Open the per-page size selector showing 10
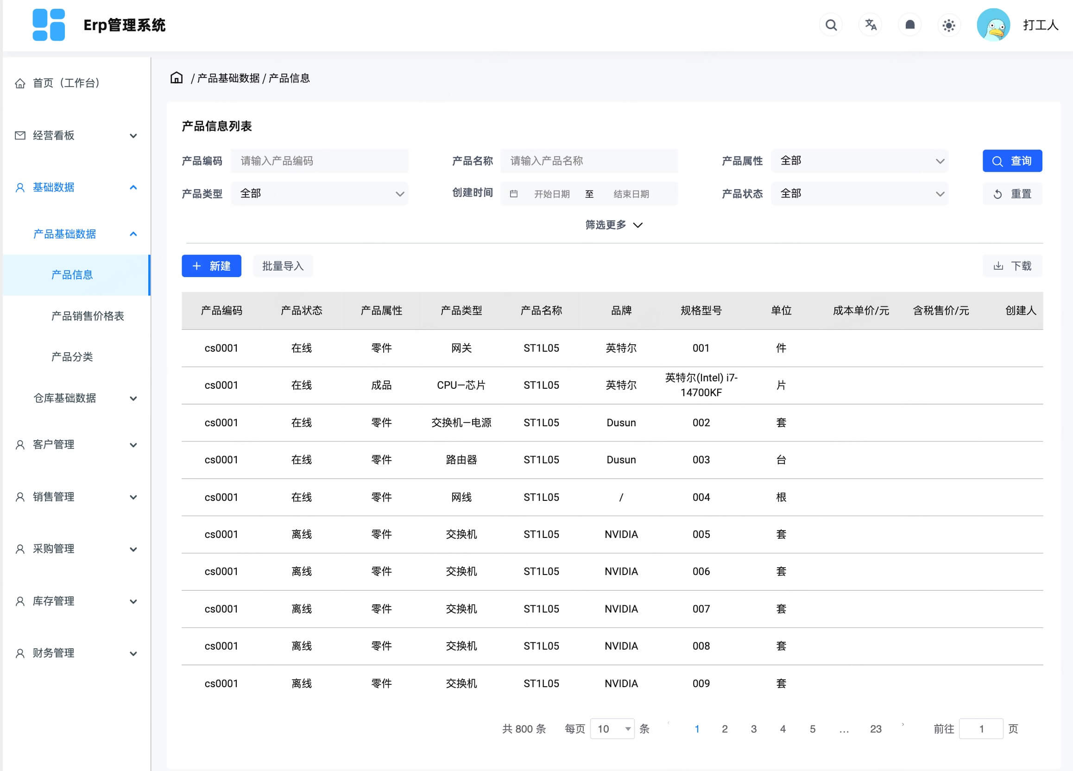The width and height of the screenshot is (1073, 771). pos(612,729)
